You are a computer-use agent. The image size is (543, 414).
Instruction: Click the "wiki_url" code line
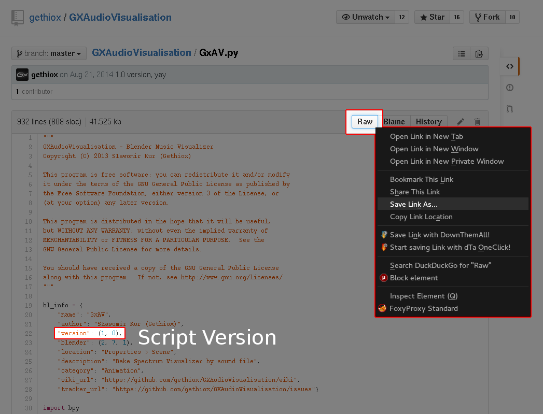[179, 380]
